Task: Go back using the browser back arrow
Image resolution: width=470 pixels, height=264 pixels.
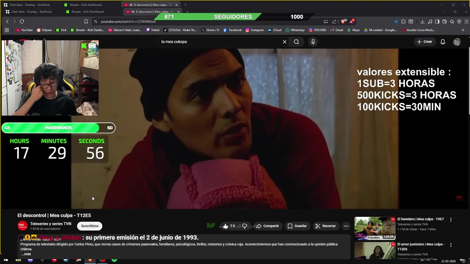Action: tap(7, 22)
